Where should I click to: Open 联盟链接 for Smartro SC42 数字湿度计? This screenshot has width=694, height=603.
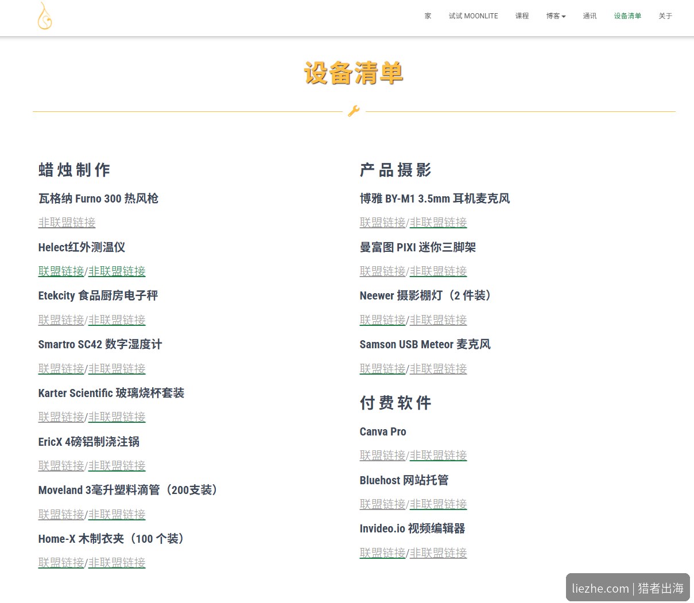(x=61, y=369)
